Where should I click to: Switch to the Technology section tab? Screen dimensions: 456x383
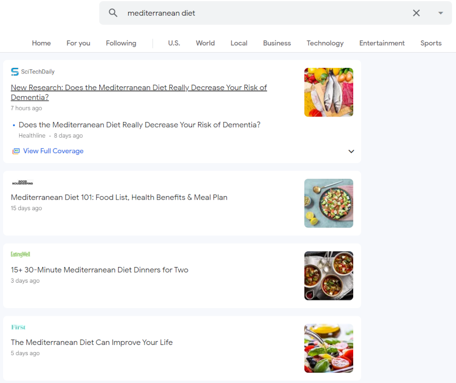325,43
